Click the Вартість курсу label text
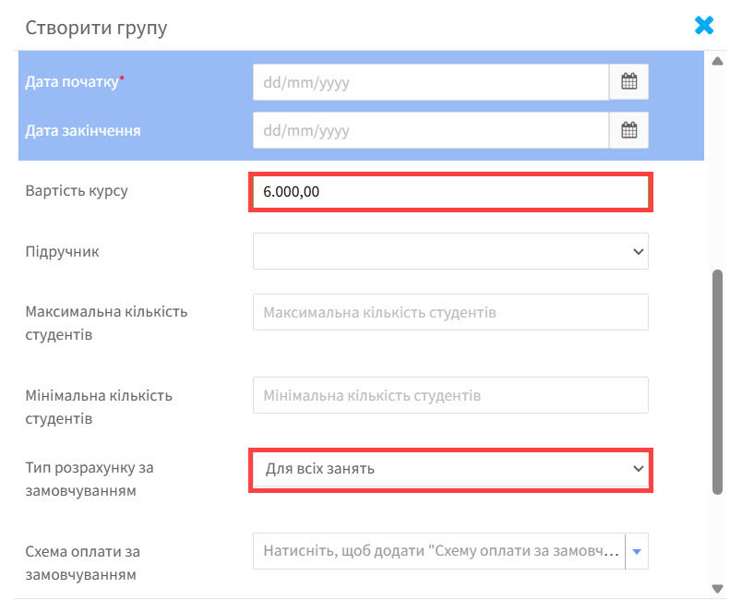This screenshot has height=612, width=742. tap(77, 191)
